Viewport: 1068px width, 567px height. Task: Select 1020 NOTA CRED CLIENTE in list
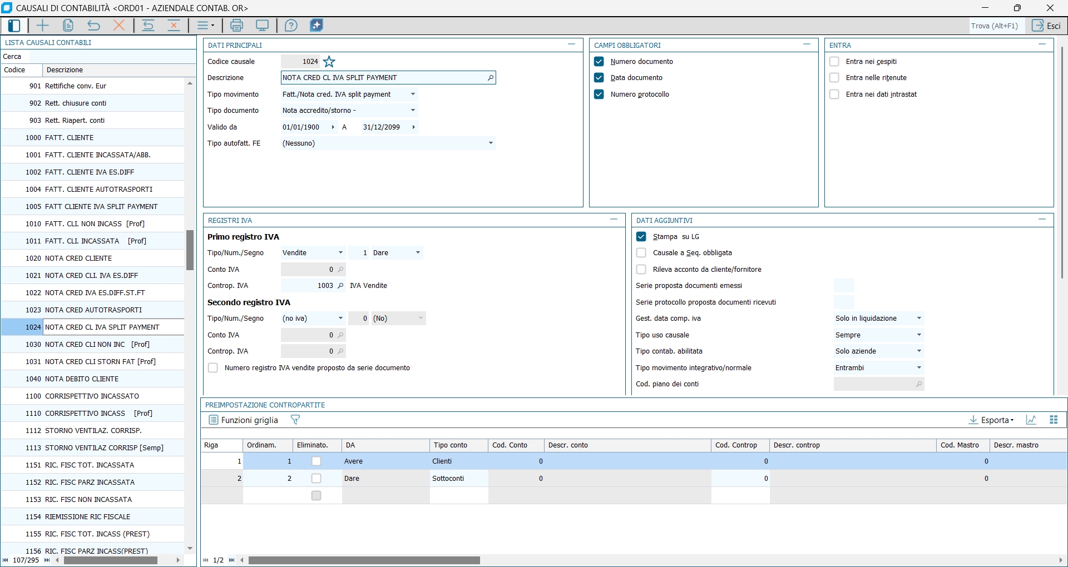(x=78, y=258)
